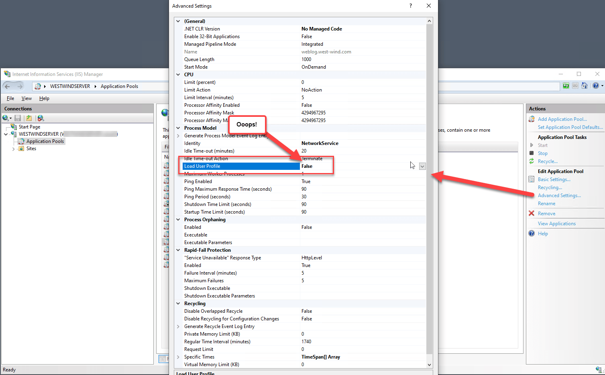
Task: Click the green Recycle arrows icon in Actions
Action: click(532, 161)
